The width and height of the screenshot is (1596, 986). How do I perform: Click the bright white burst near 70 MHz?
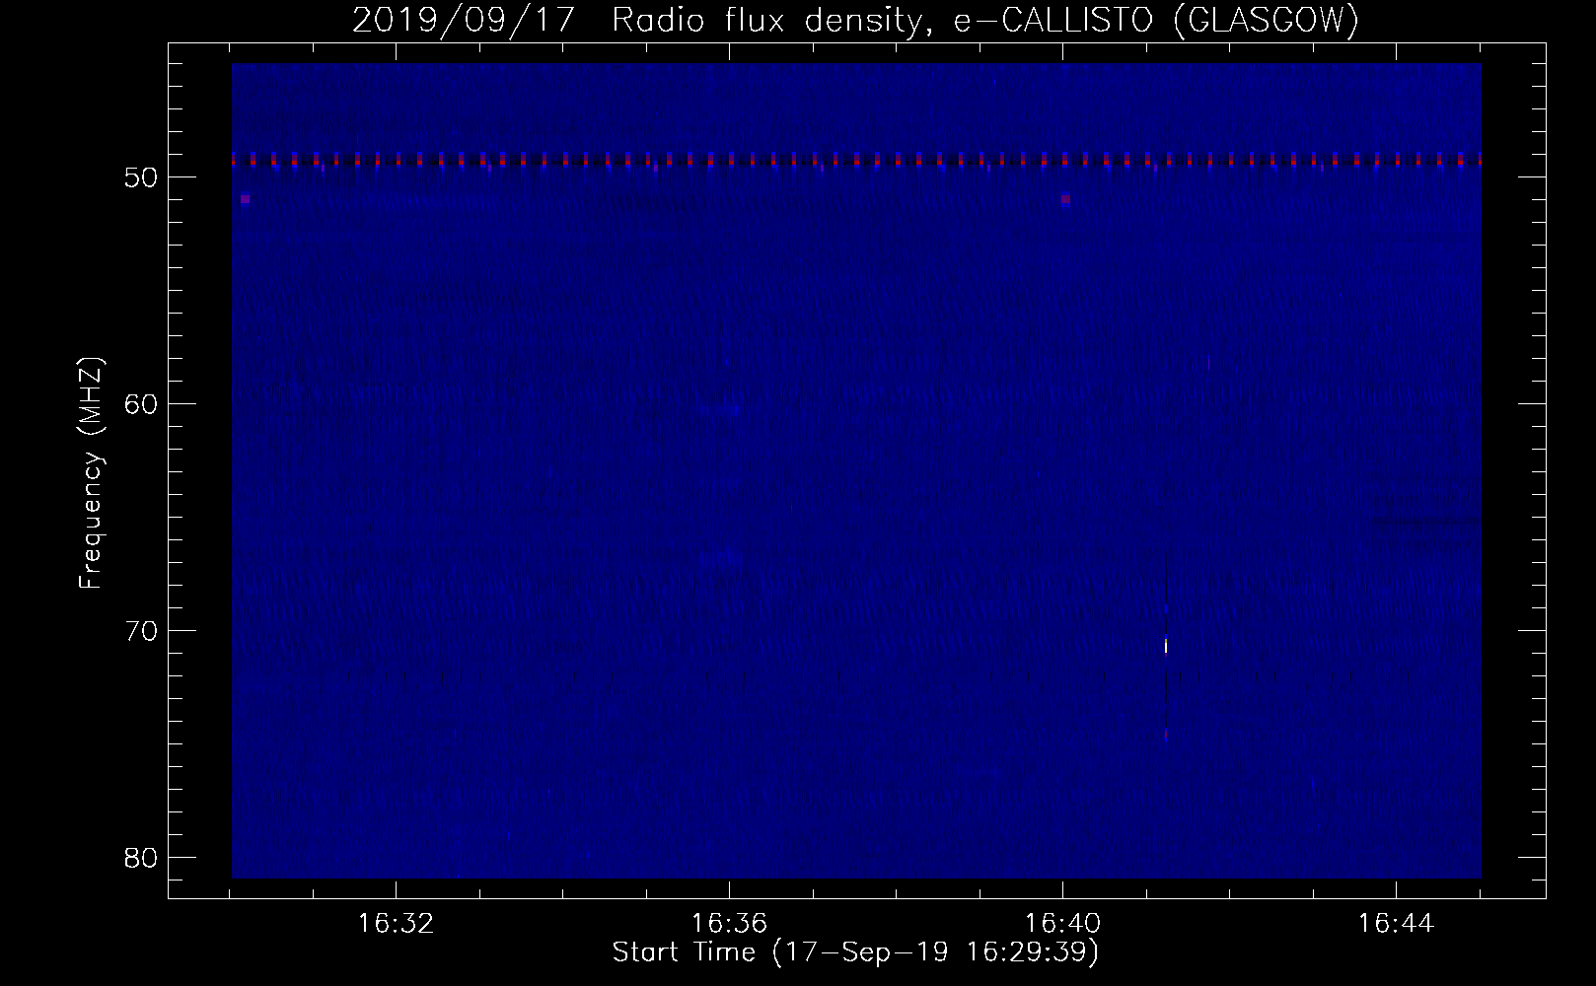pyautogui.click(x=1166, y=646)
